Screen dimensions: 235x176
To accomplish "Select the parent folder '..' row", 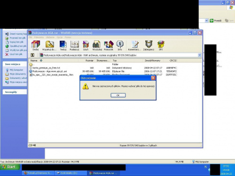I will click(32, 64).
